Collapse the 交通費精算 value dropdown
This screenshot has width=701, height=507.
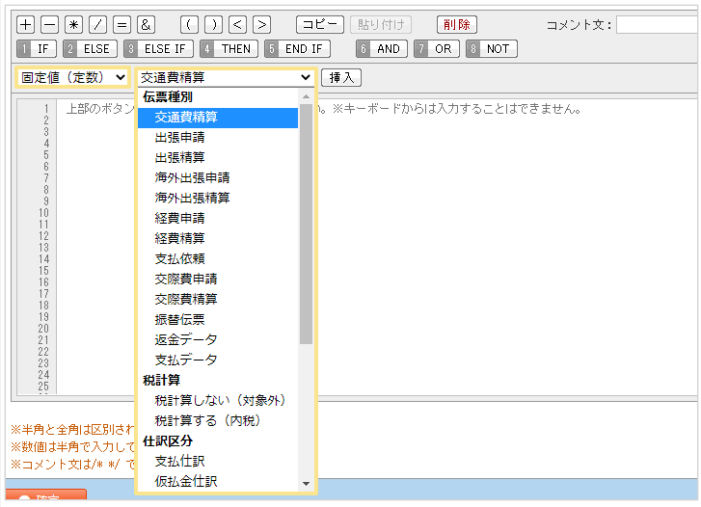click(x=226, y=77)
